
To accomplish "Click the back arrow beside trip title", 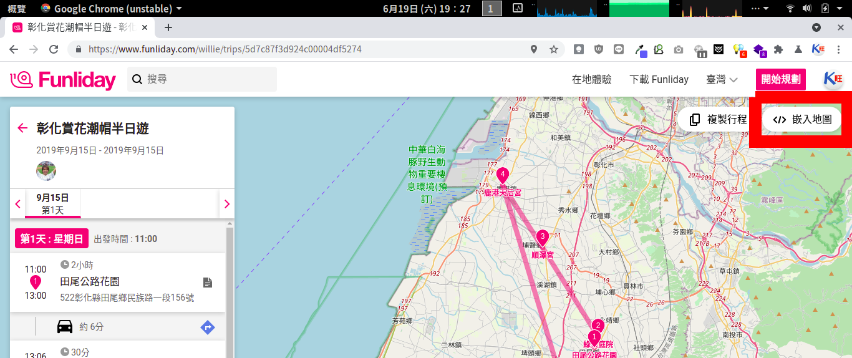I will click(23, 128).
